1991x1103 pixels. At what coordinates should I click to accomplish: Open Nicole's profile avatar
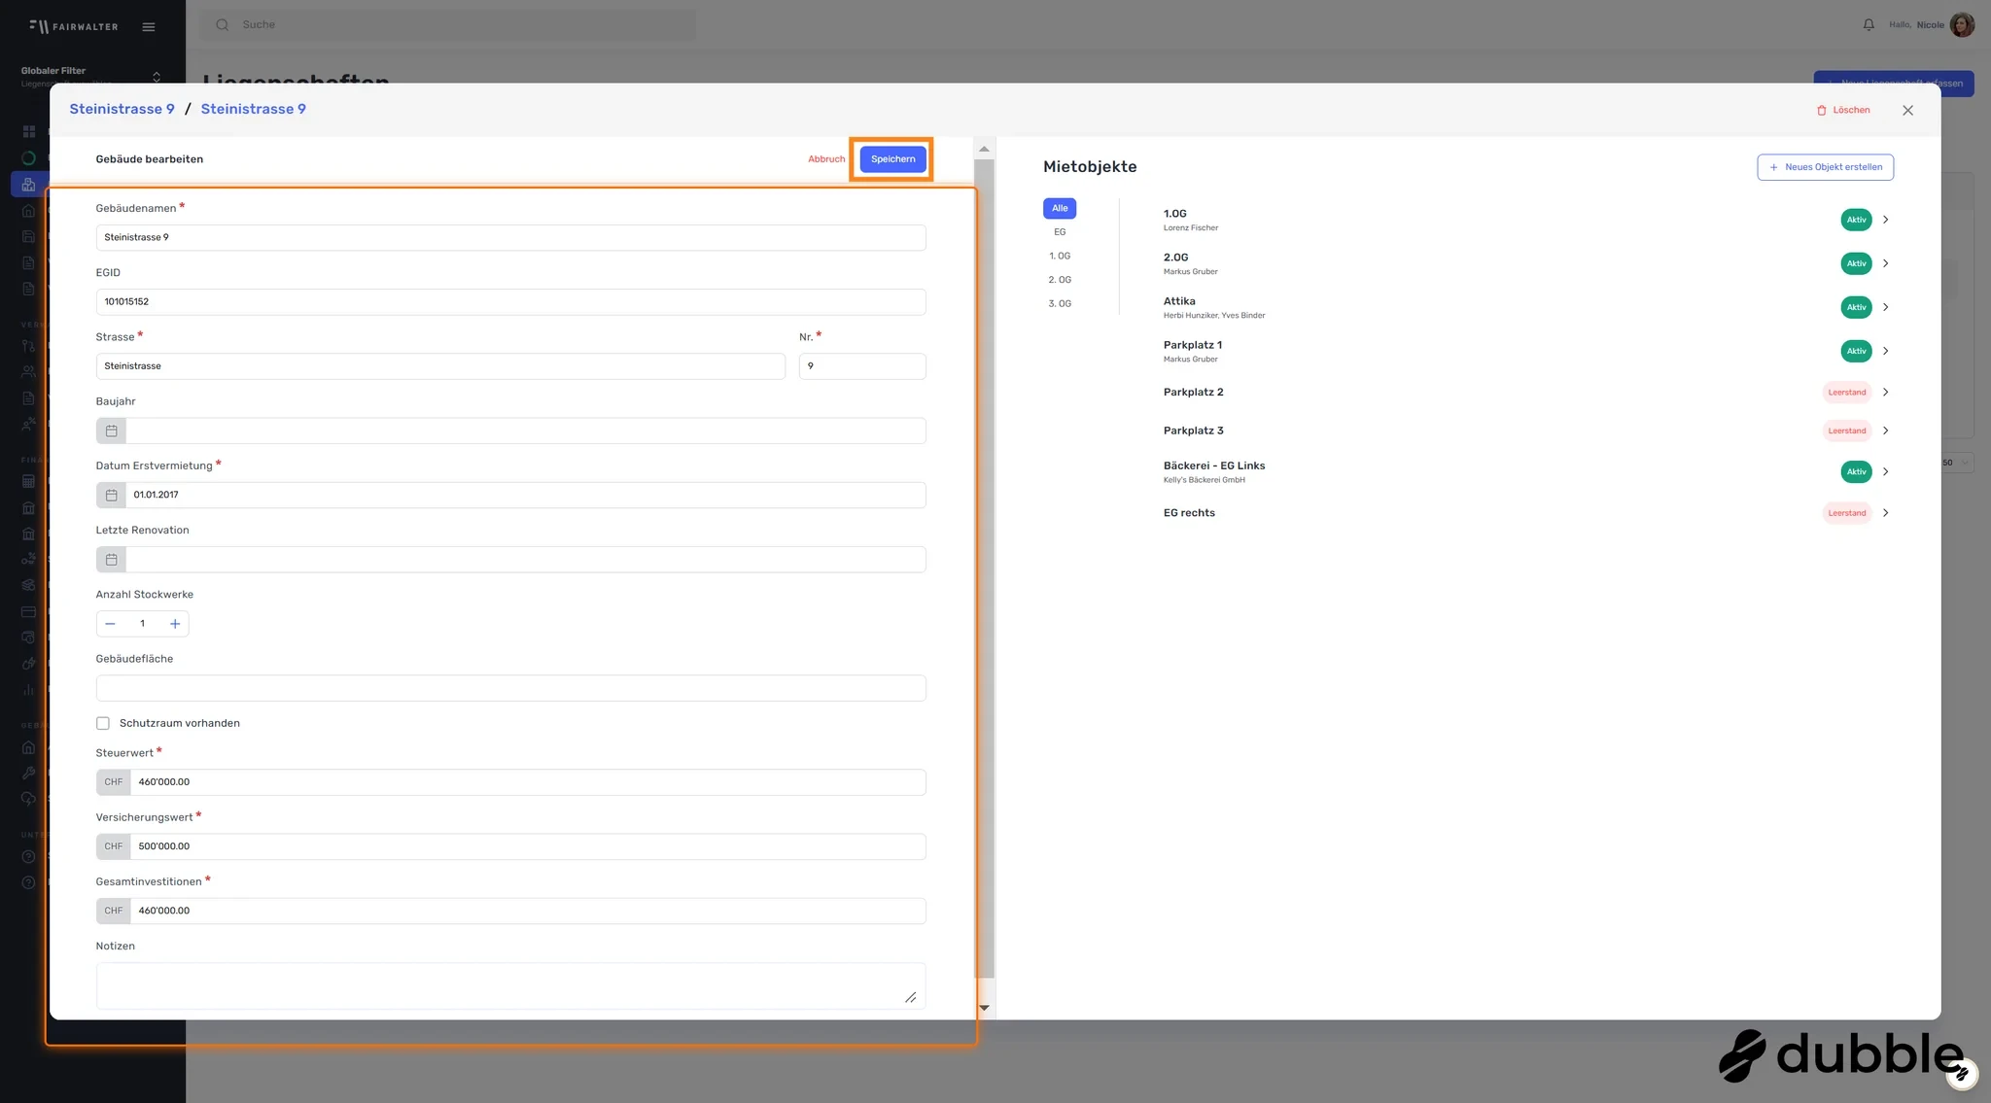click(x=1962, y=24)
